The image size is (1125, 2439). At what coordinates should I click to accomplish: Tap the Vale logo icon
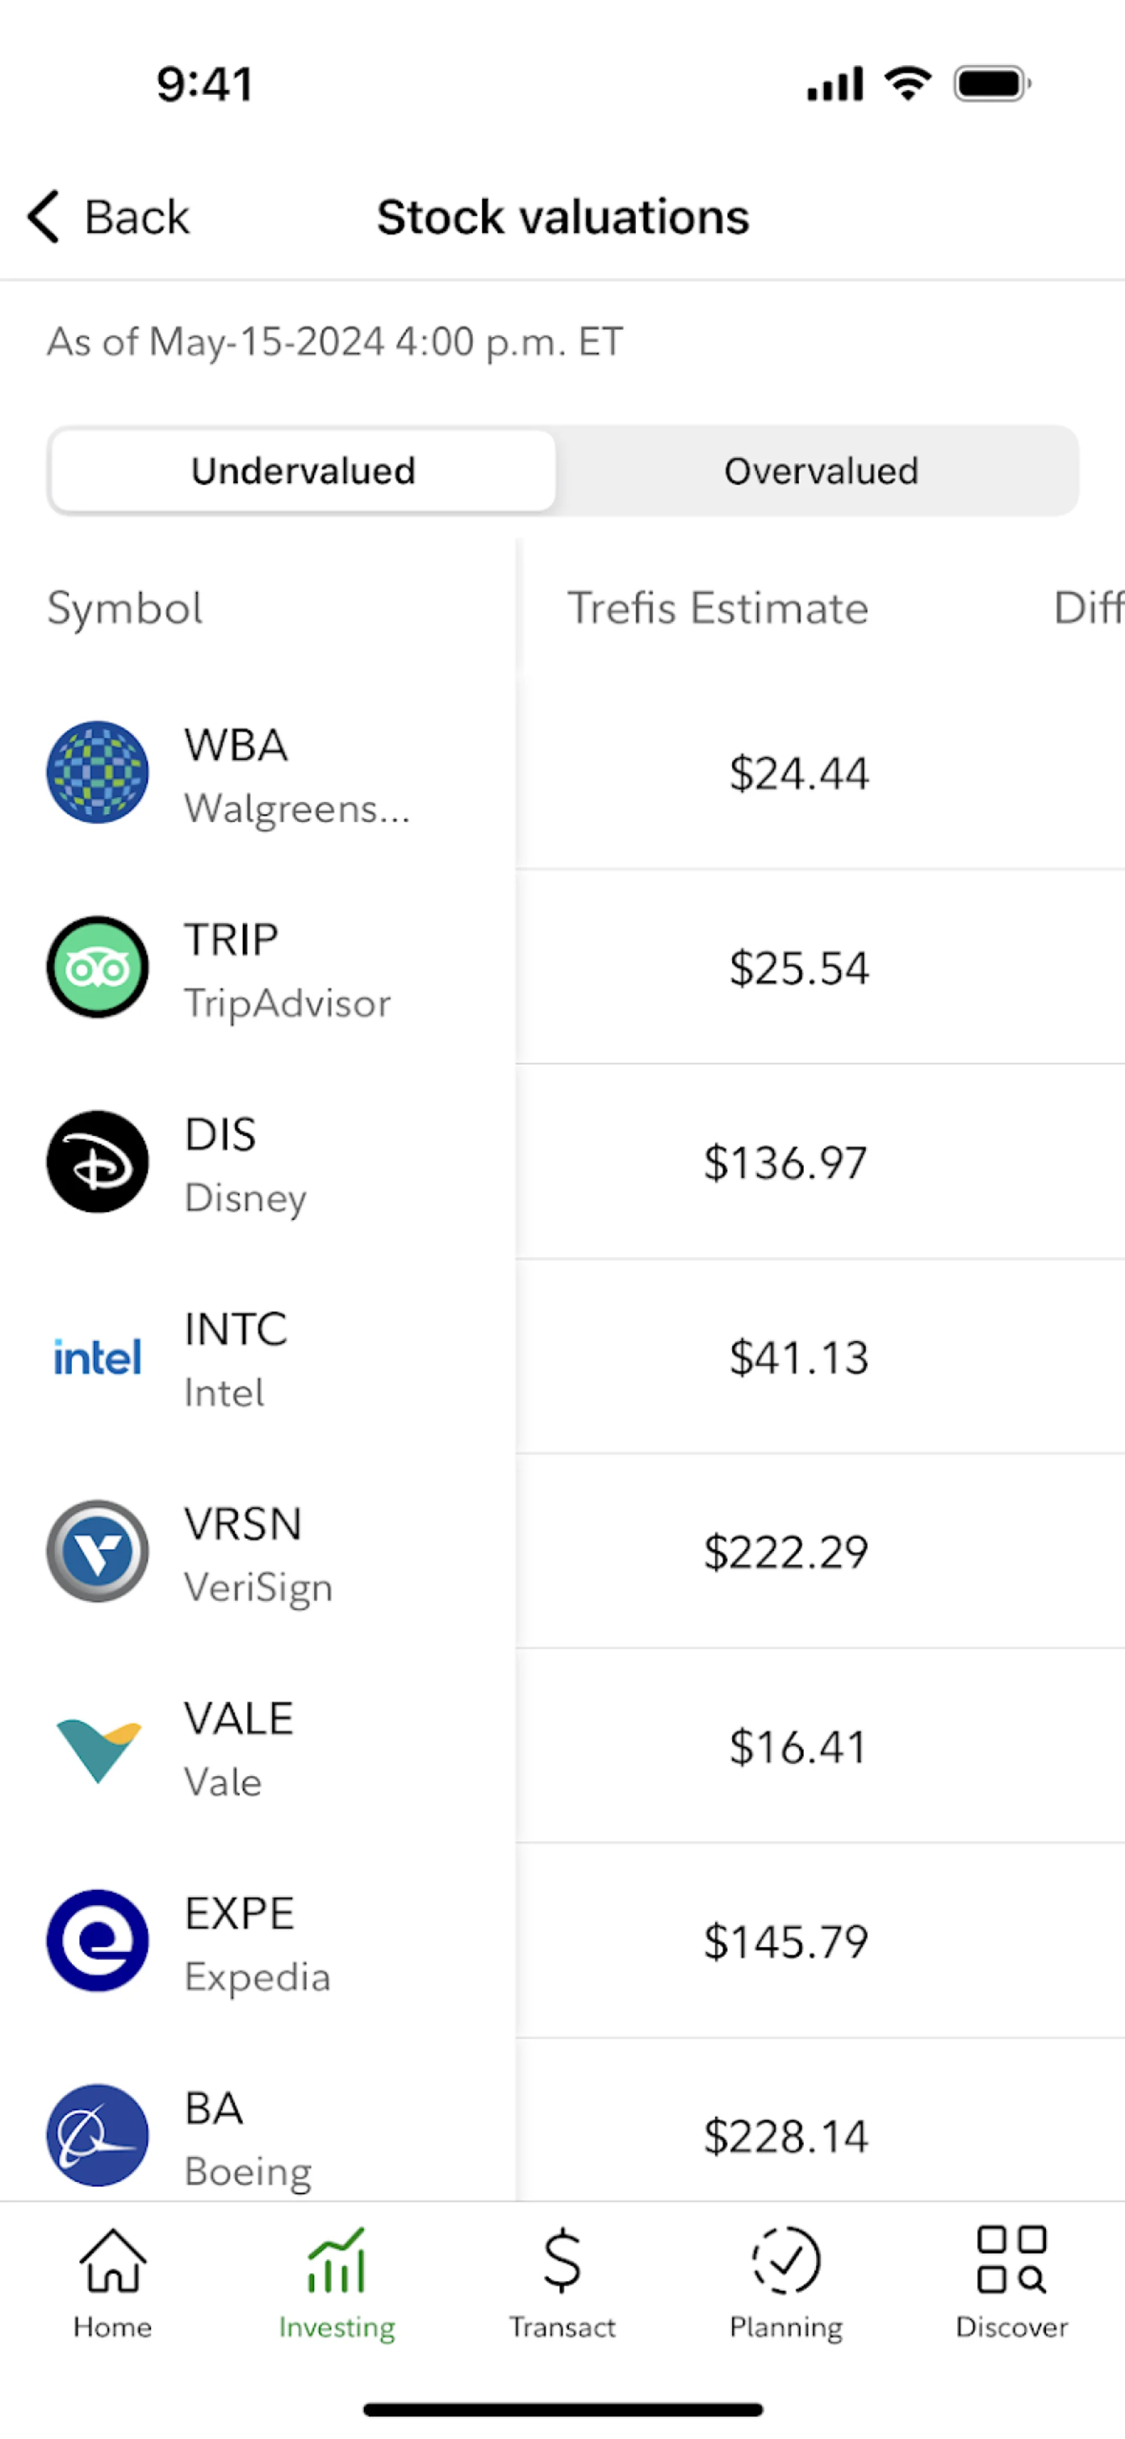tap(97, 1747)
